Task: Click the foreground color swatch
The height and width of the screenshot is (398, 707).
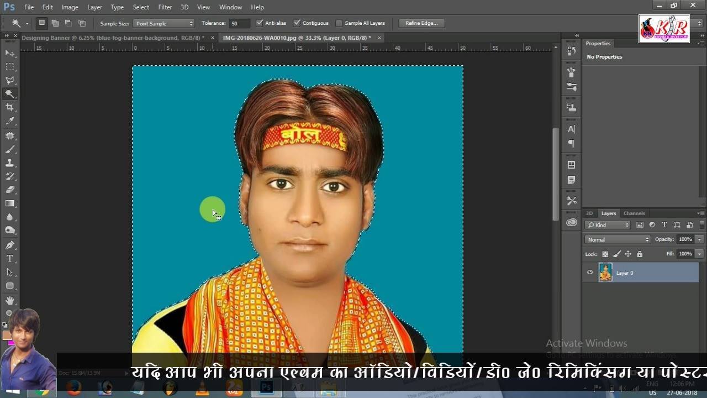Action: pyautogui.click(x=7, y=335)
